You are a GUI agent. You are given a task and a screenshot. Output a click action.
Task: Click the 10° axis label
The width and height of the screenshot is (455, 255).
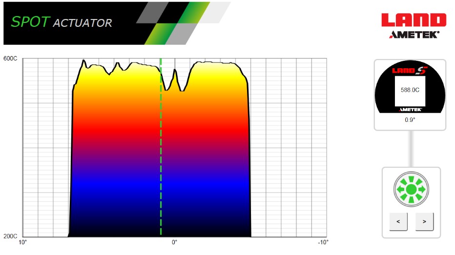22,242
